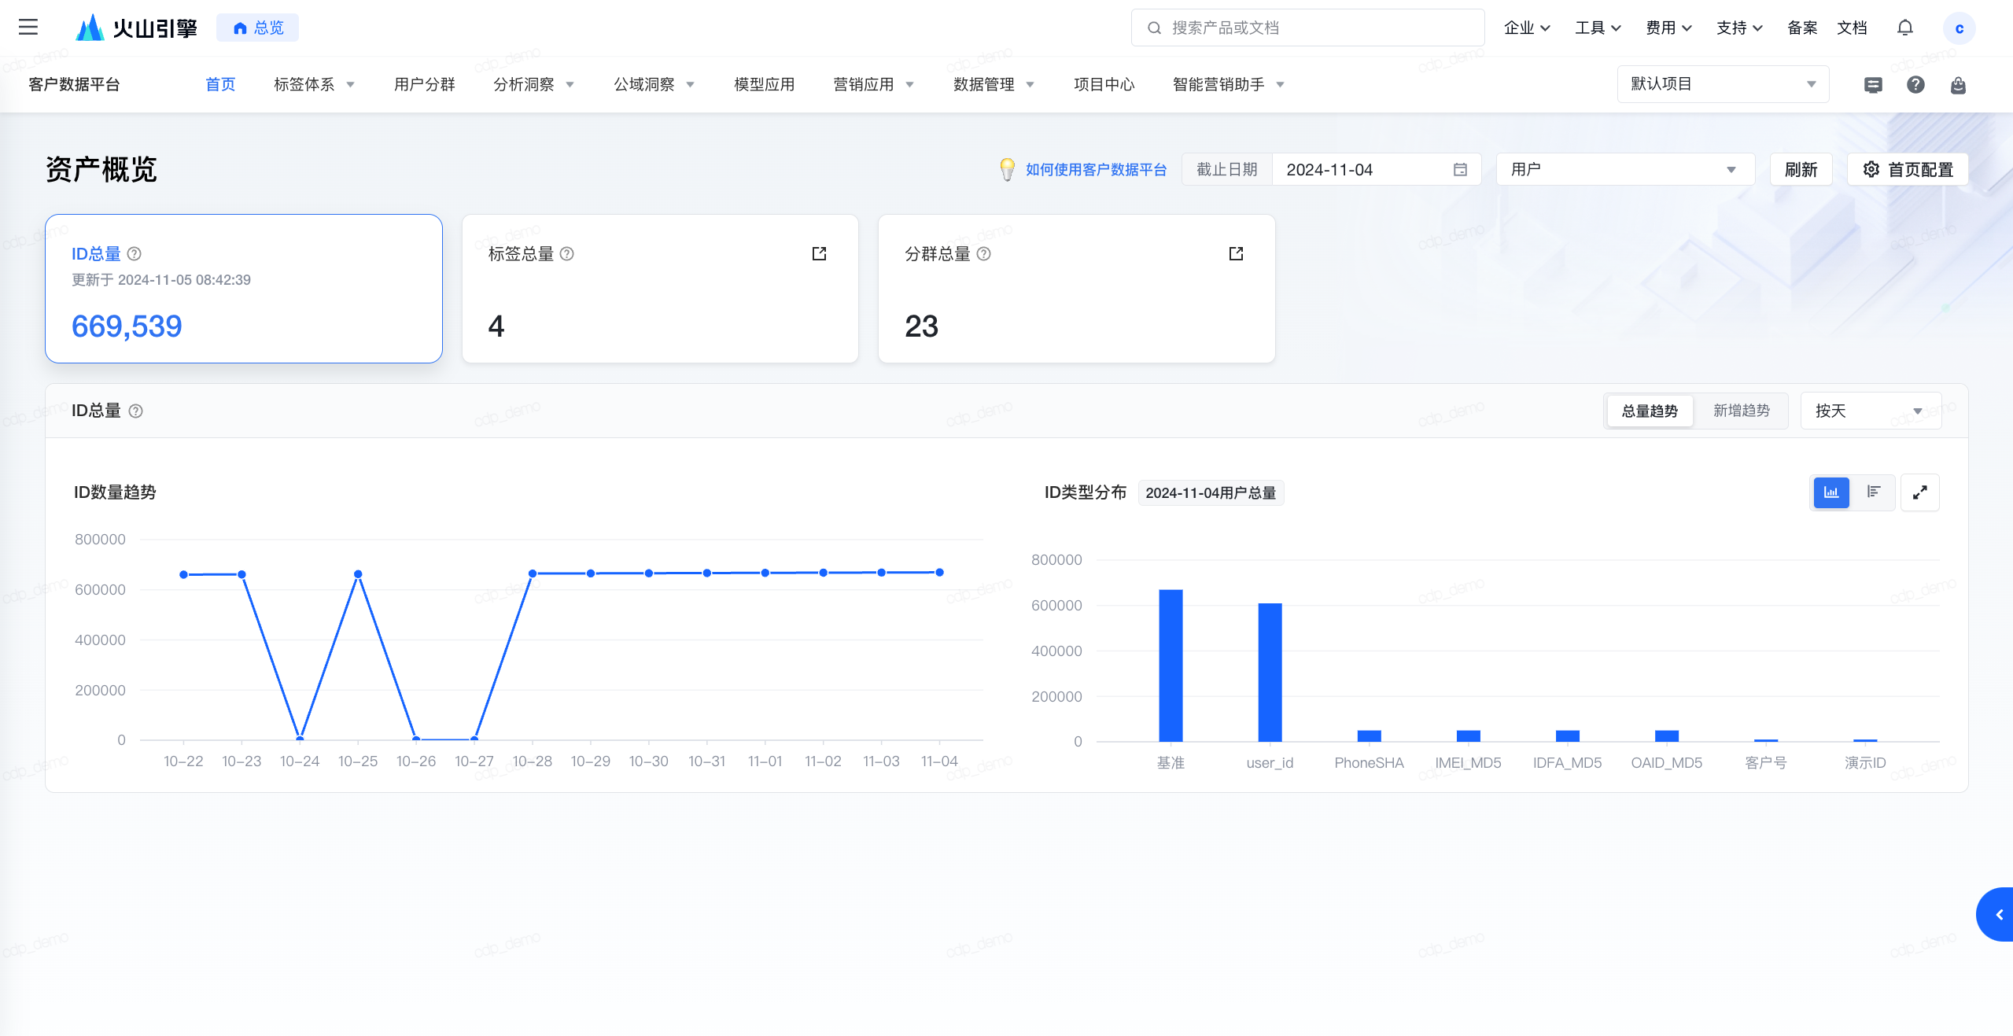2013x1036 pixels.
Task: Open the 文档 link
Action: coord(1852,28)
